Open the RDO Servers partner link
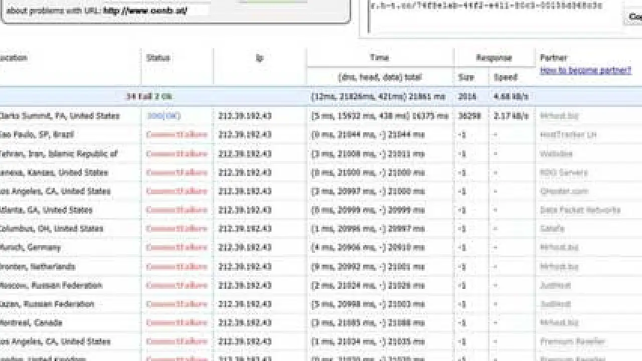The width and height of the screenshot is (642, 361). [564, 172]
